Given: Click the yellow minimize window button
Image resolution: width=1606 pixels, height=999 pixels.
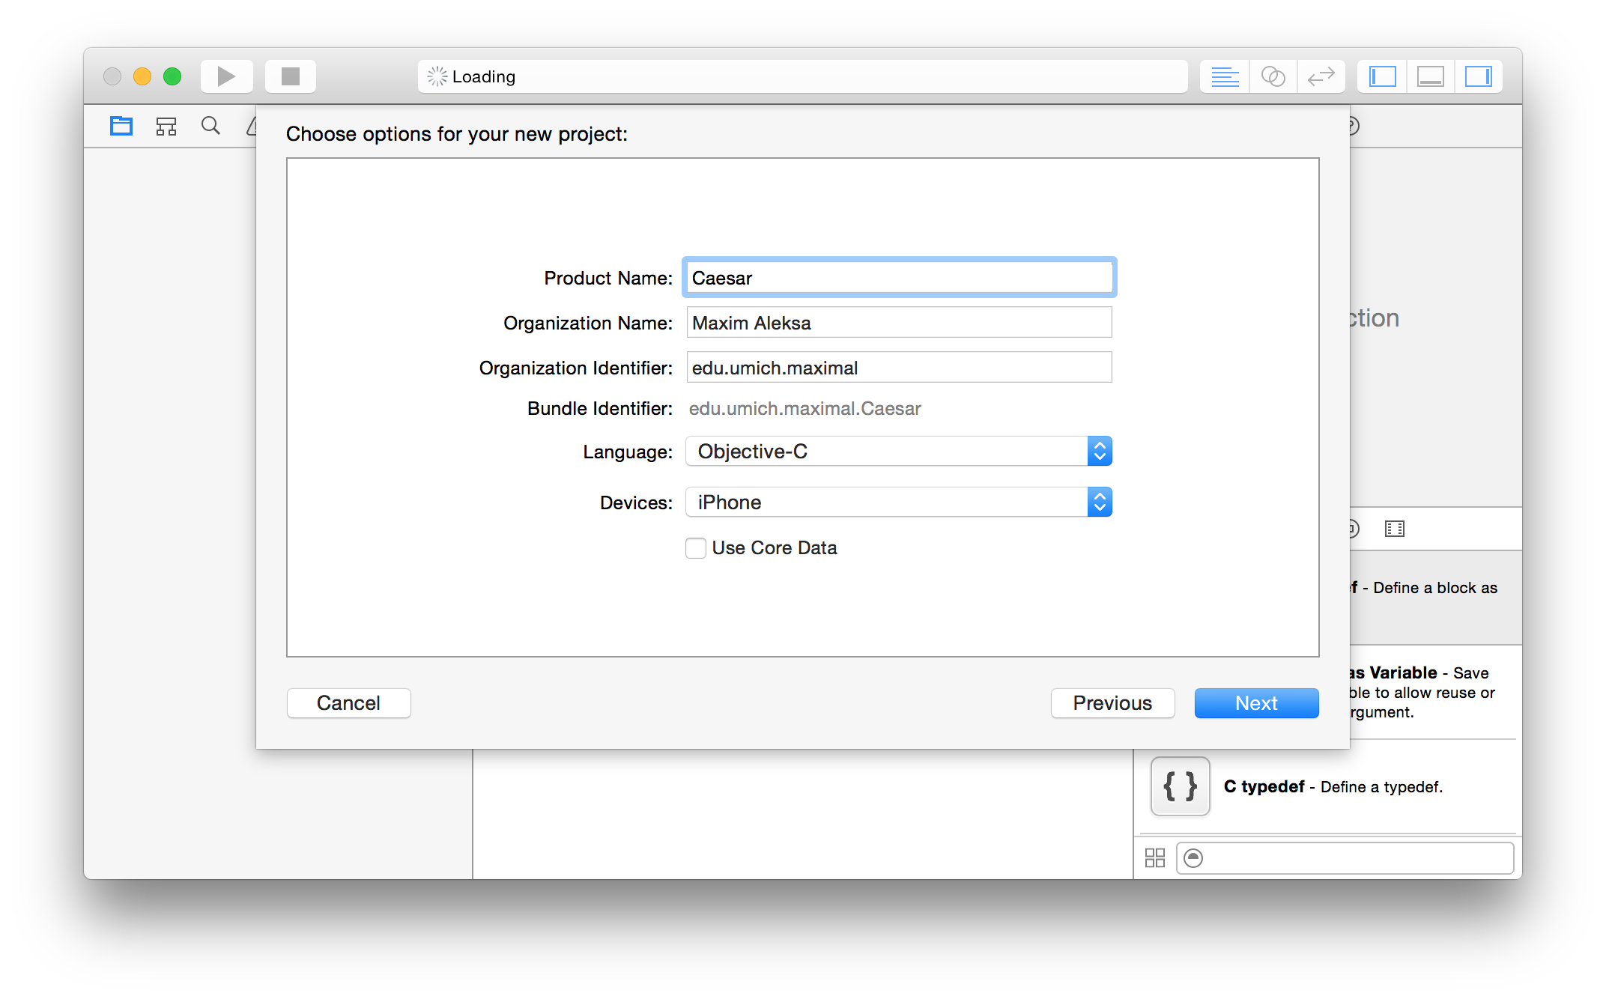Looking at the screenshot, I should 142,76.
